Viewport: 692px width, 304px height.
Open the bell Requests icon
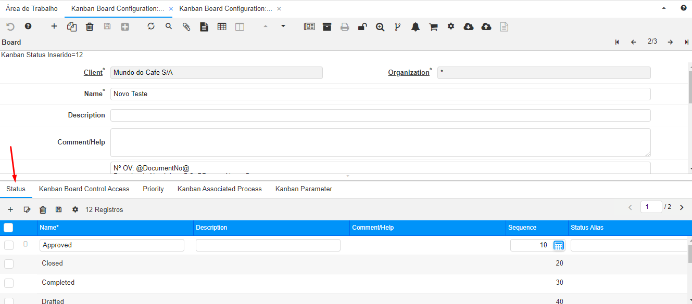click(x=416, y=27)
